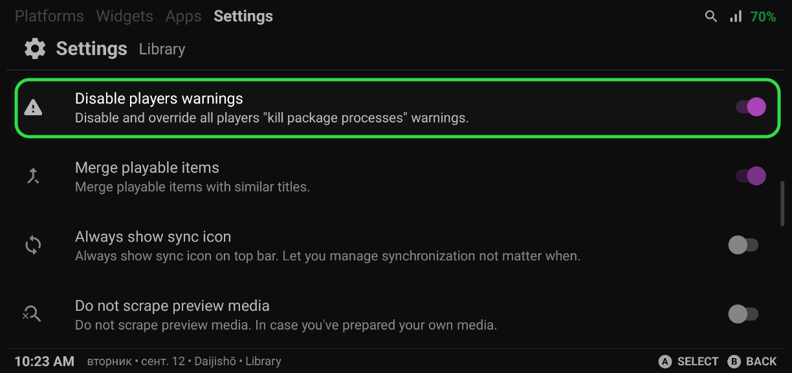The width and height of the screenshot is (792, 373).
Task: Click the A button icon for Select
Action: [x=665, y=361]
